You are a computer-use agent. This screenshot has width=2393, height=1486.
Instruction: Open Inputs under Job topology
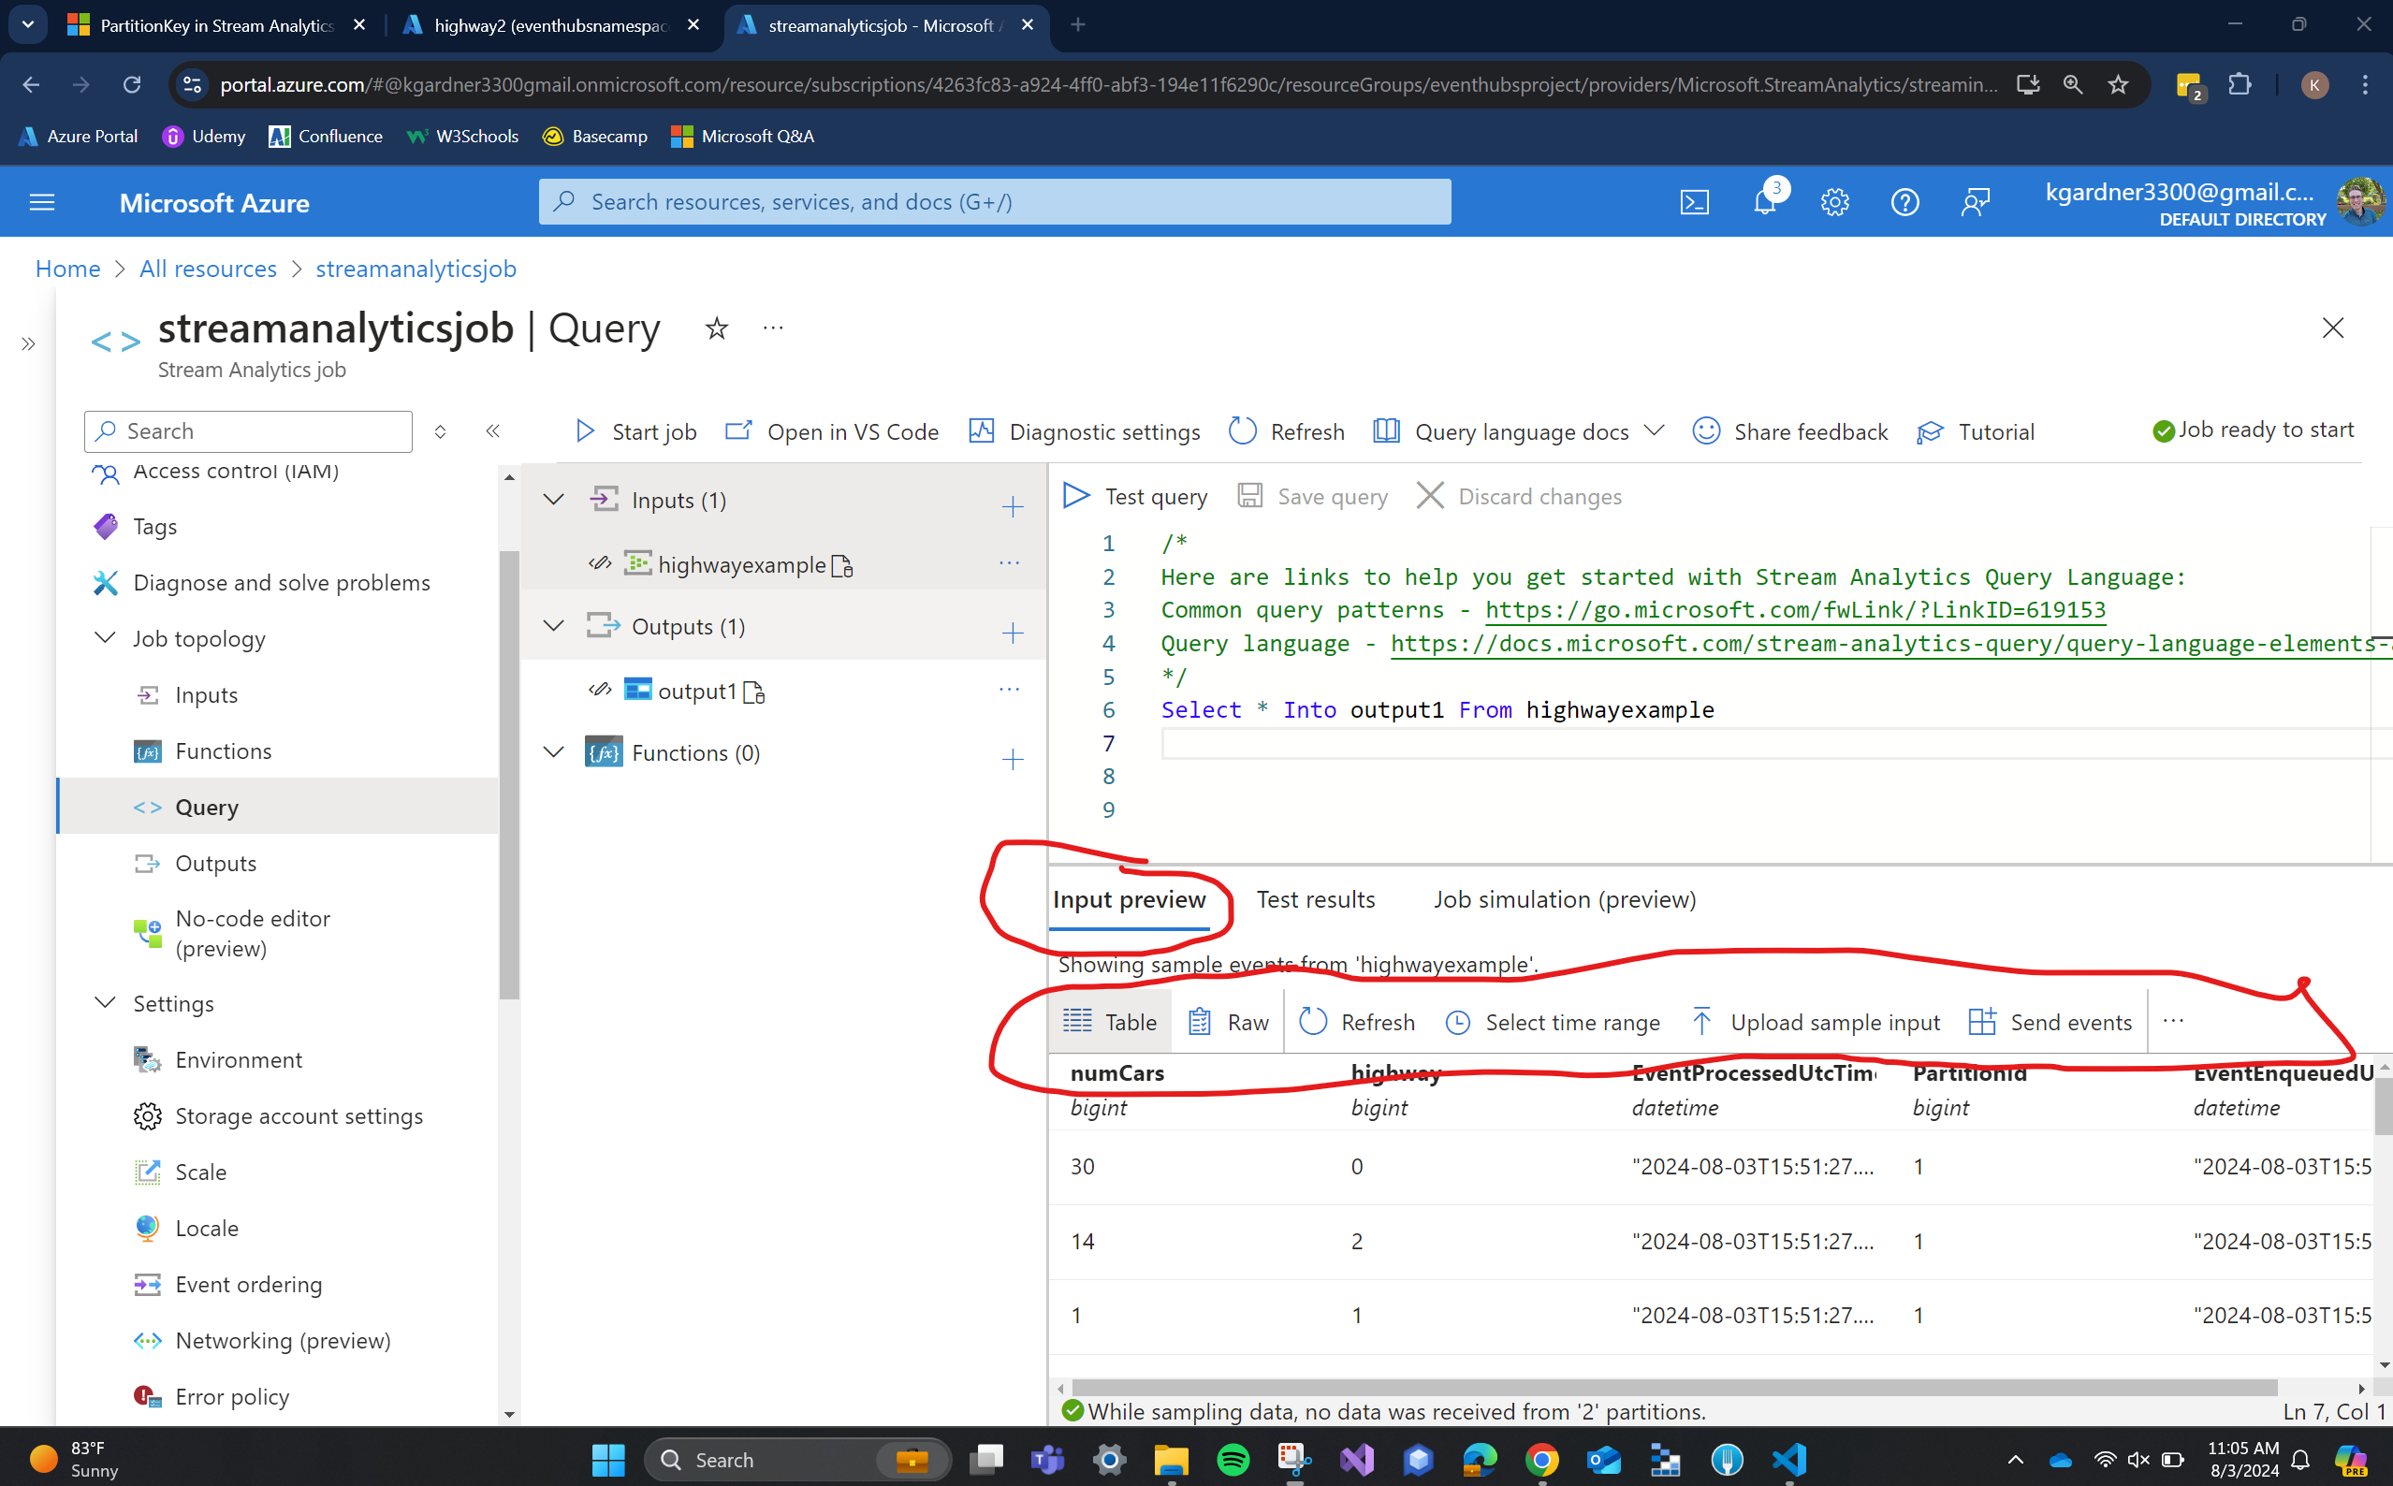click(x=207, y=695)
